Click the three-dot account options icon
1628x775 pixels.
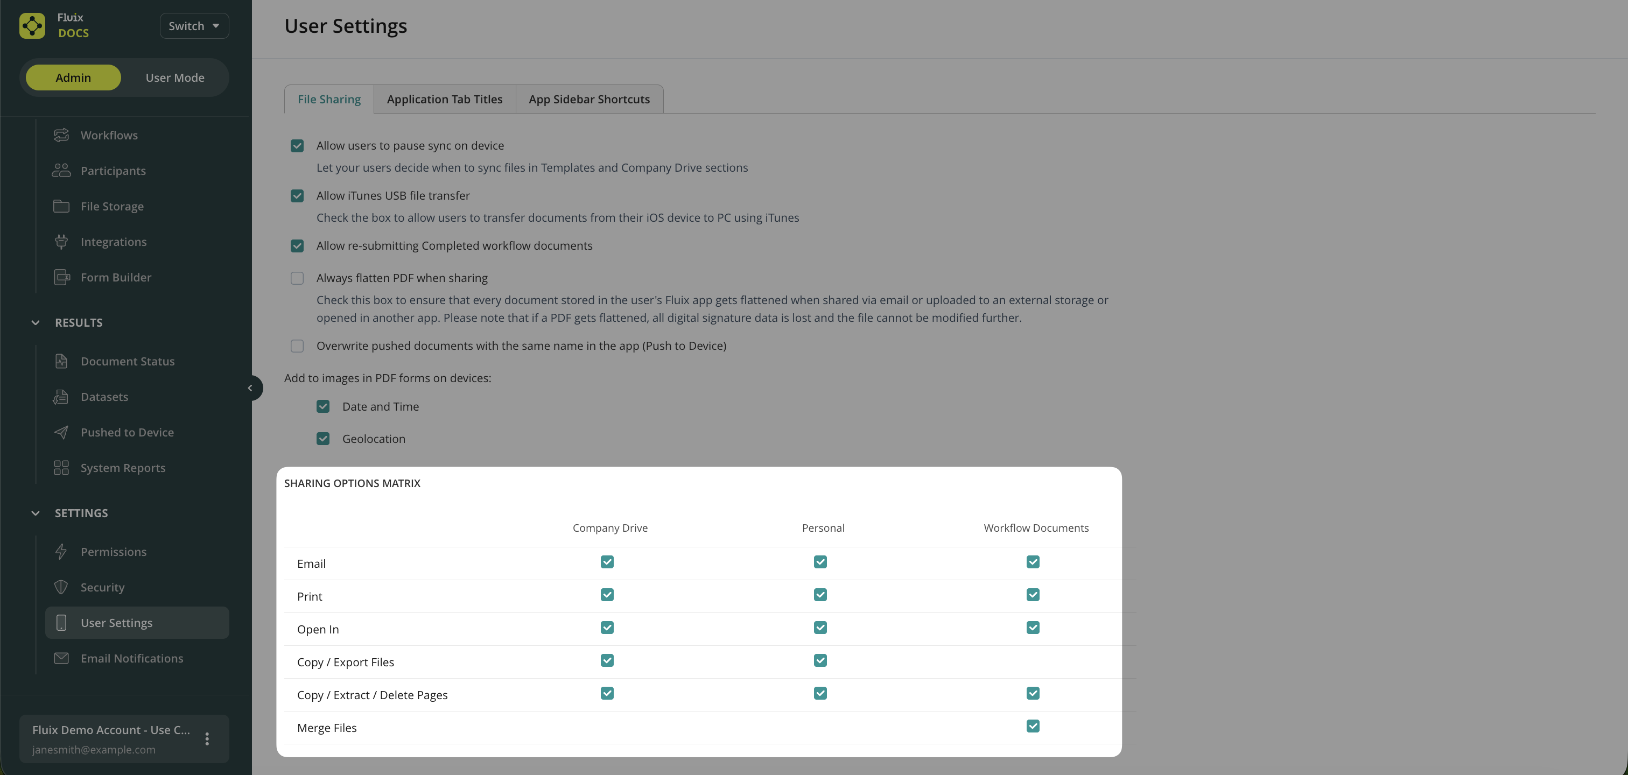coord(207,738)
